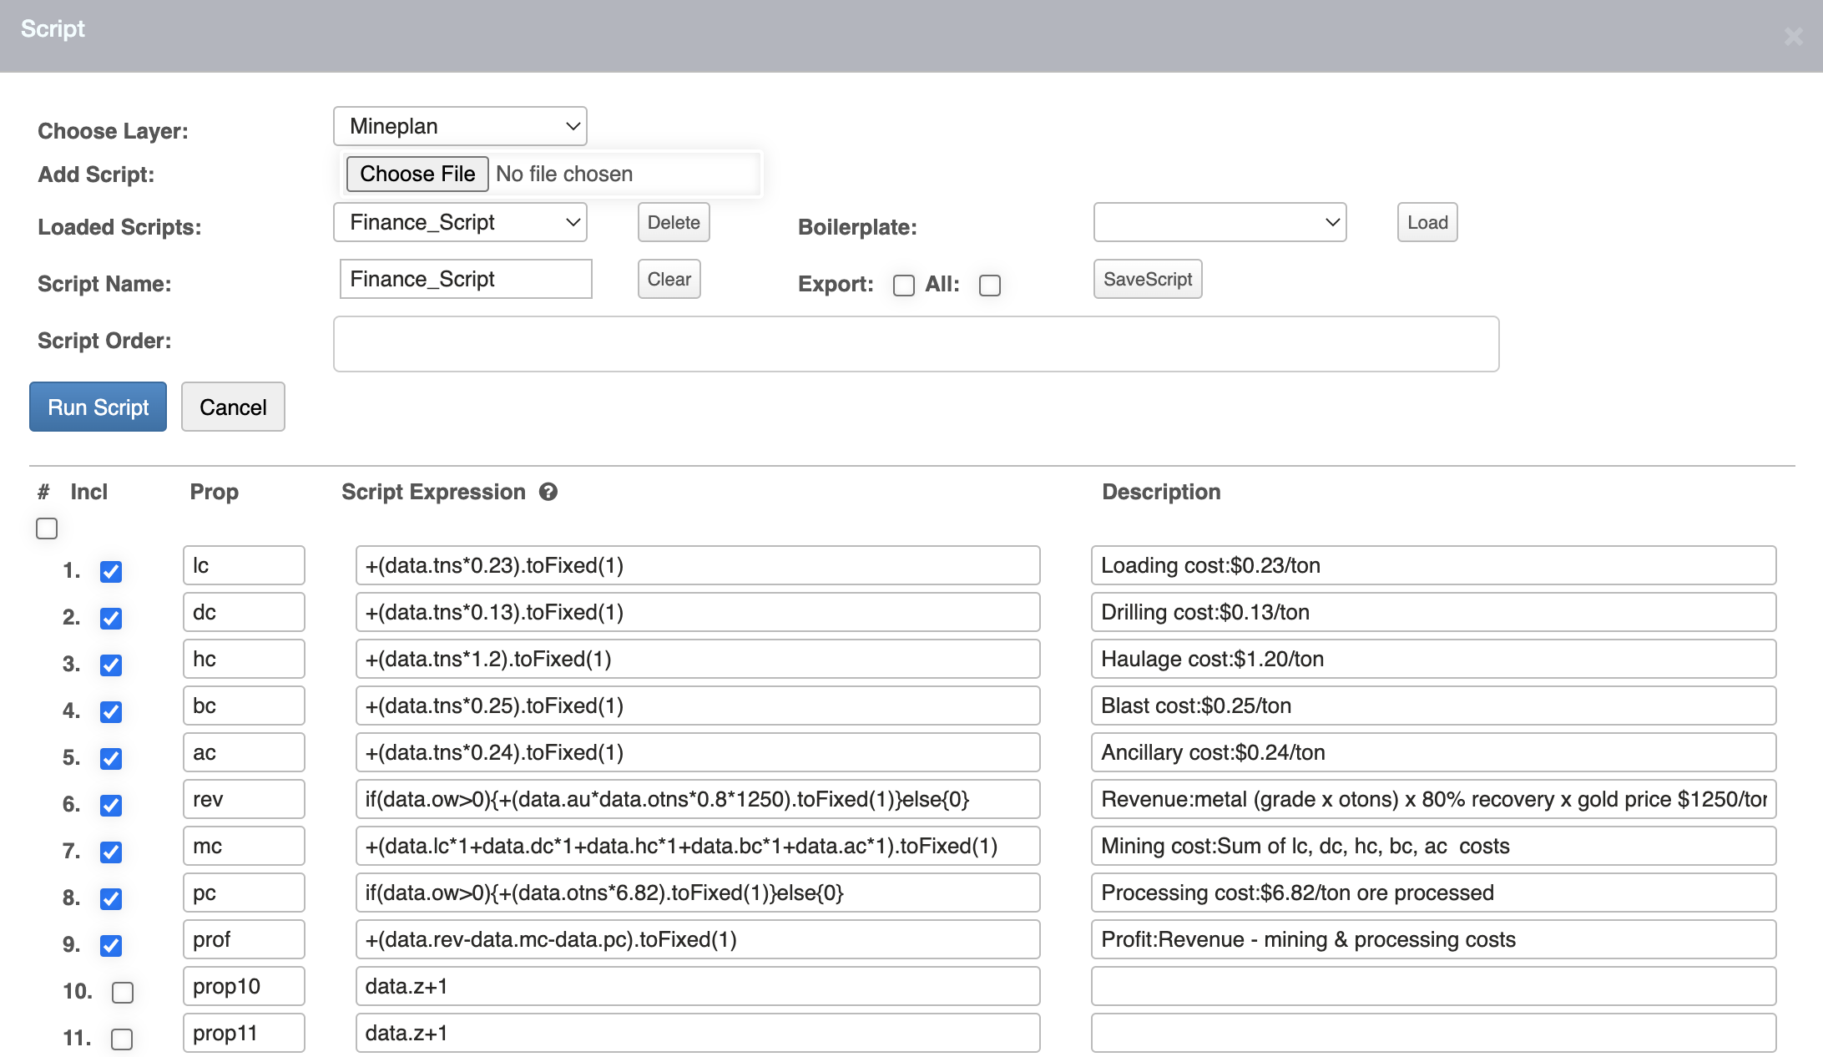Uncheck the include box for row 1 (lc)

pos(111,571)
